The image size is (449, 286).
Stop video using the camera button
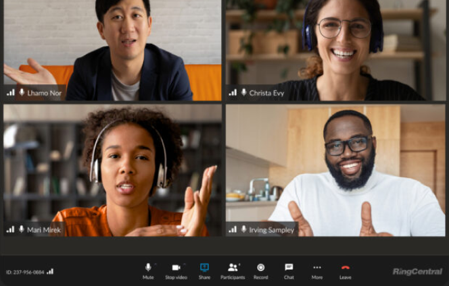pyautogui.click(x=176, y=268)
